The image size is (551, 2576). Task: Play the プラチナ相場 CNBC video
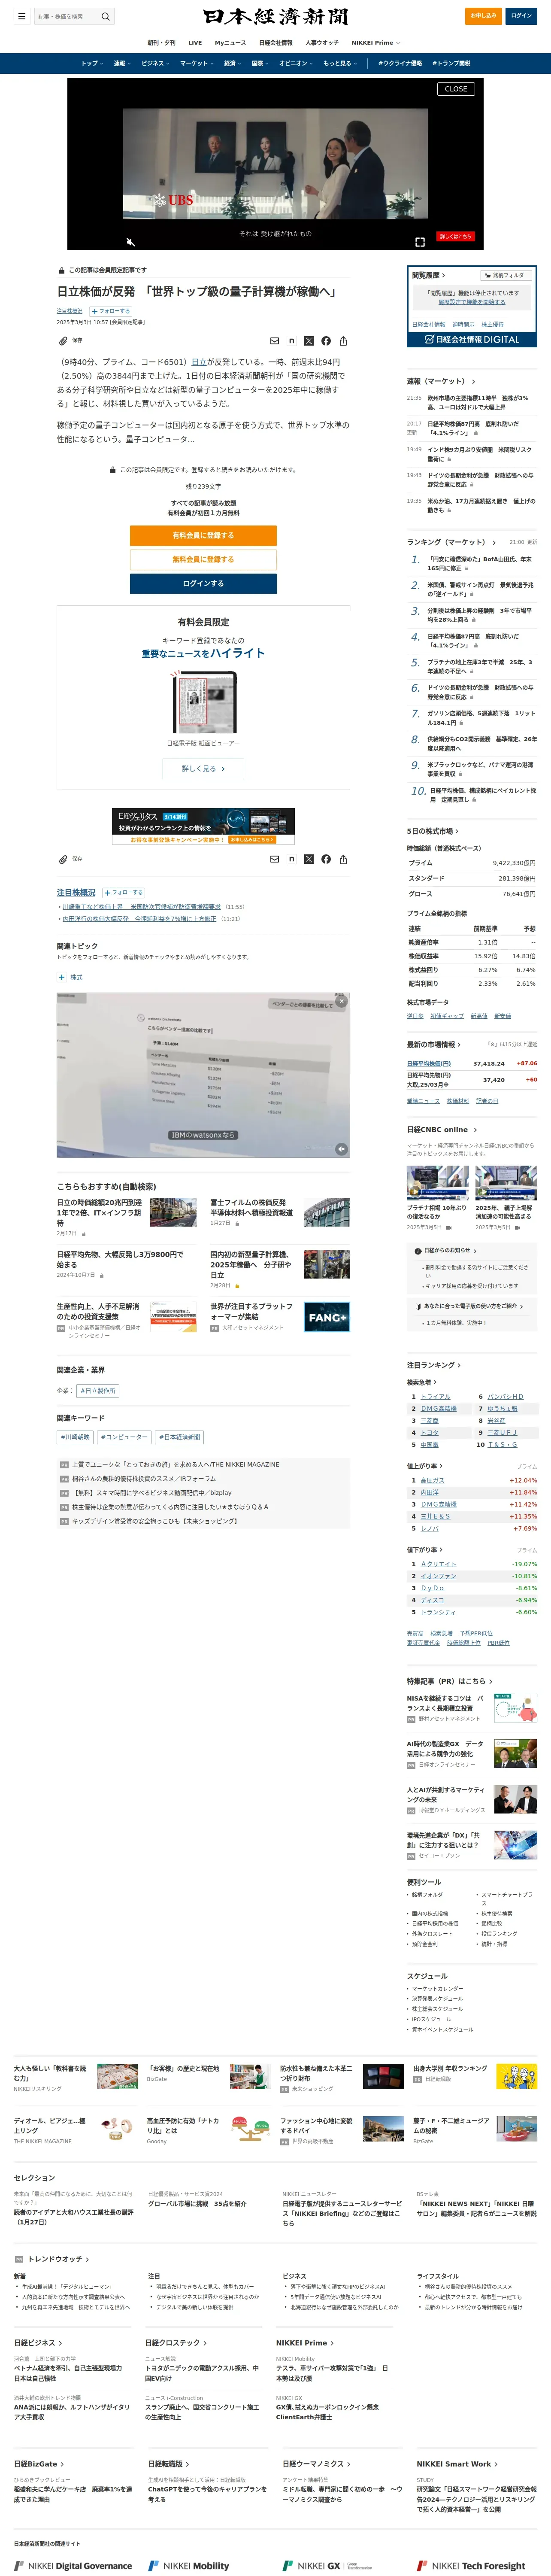click(414, 1192)
